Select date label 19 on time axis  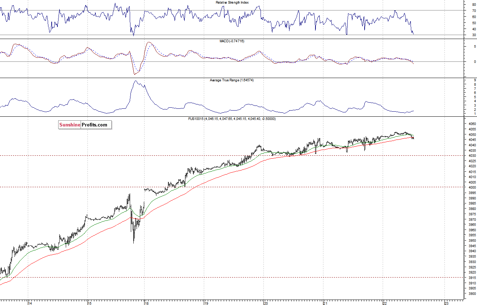[206, 303]
